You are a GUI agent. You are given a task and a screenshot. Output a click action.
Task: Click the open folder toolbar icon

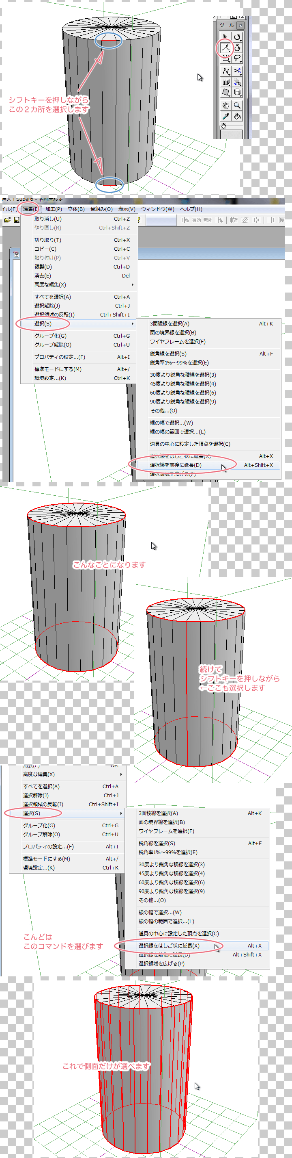[x=7, y=220]
